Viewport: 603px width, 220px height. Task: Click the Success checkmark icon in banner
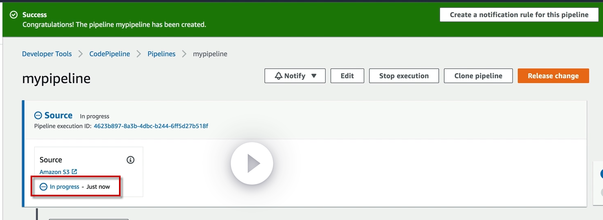pos(14,15)
